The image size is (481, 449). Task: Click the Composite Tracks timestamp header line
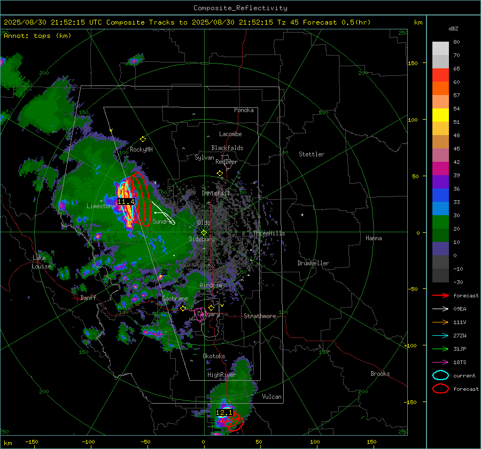(x=187, y=22)
